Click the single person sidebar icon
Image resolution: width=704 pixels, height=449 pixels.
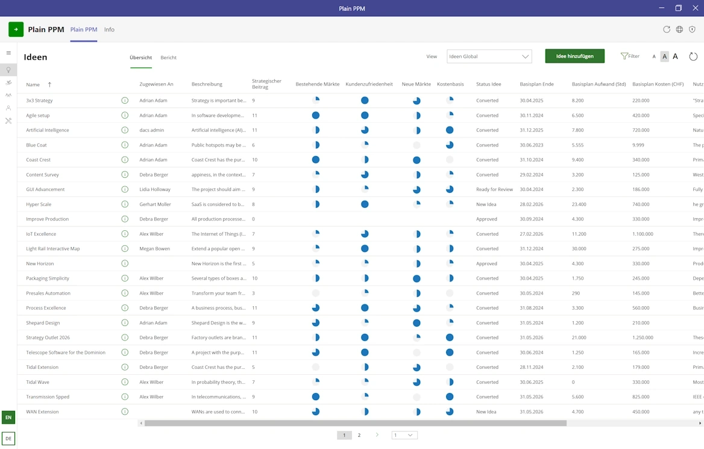click(x=8, y=108)
